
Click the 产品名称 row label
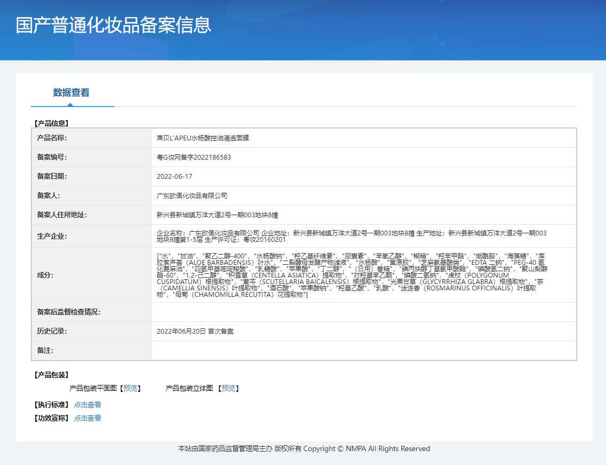coord(52,138)
